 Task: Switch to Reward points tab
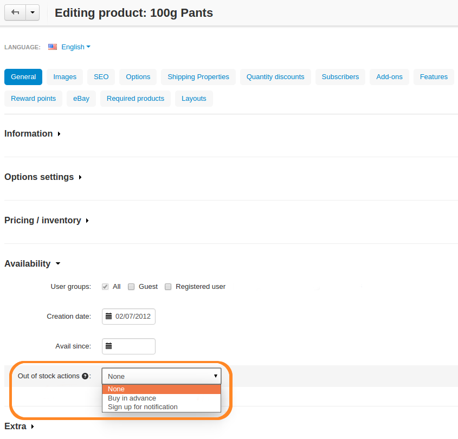pyautogui.click(x=33, y=99)
